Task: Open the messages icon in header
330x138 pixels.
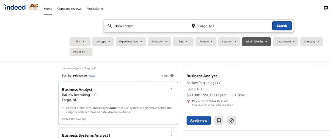Action: 326,8
